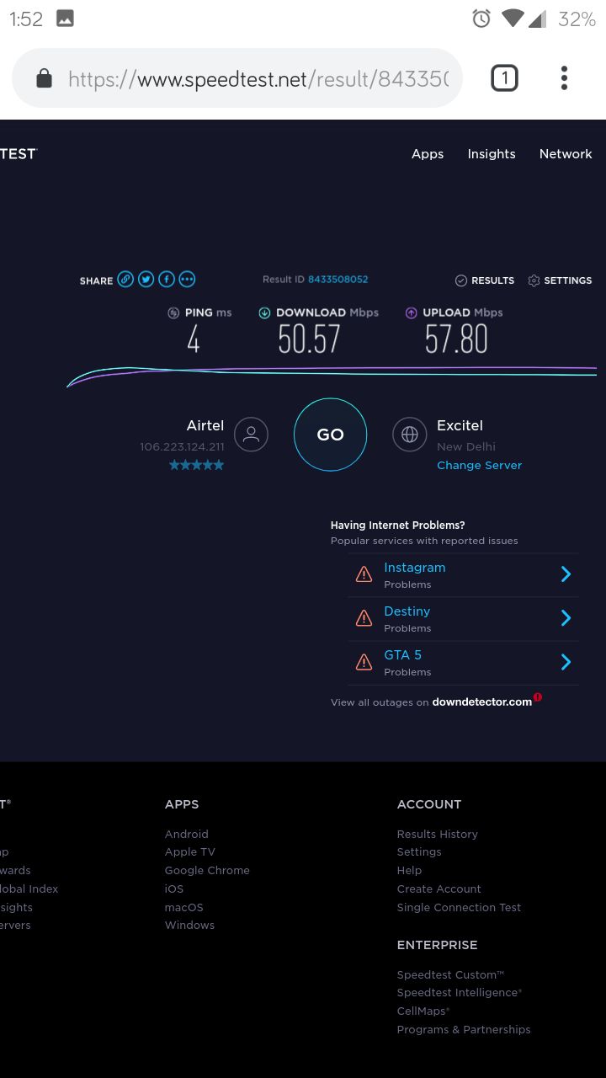
Task: Tap the image notification icon
Action: point(65,19)
